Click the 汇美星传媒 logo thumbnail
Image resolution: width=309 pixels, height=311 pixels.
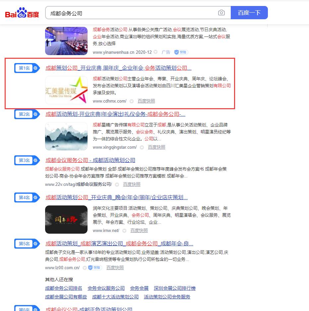(66, 90)
